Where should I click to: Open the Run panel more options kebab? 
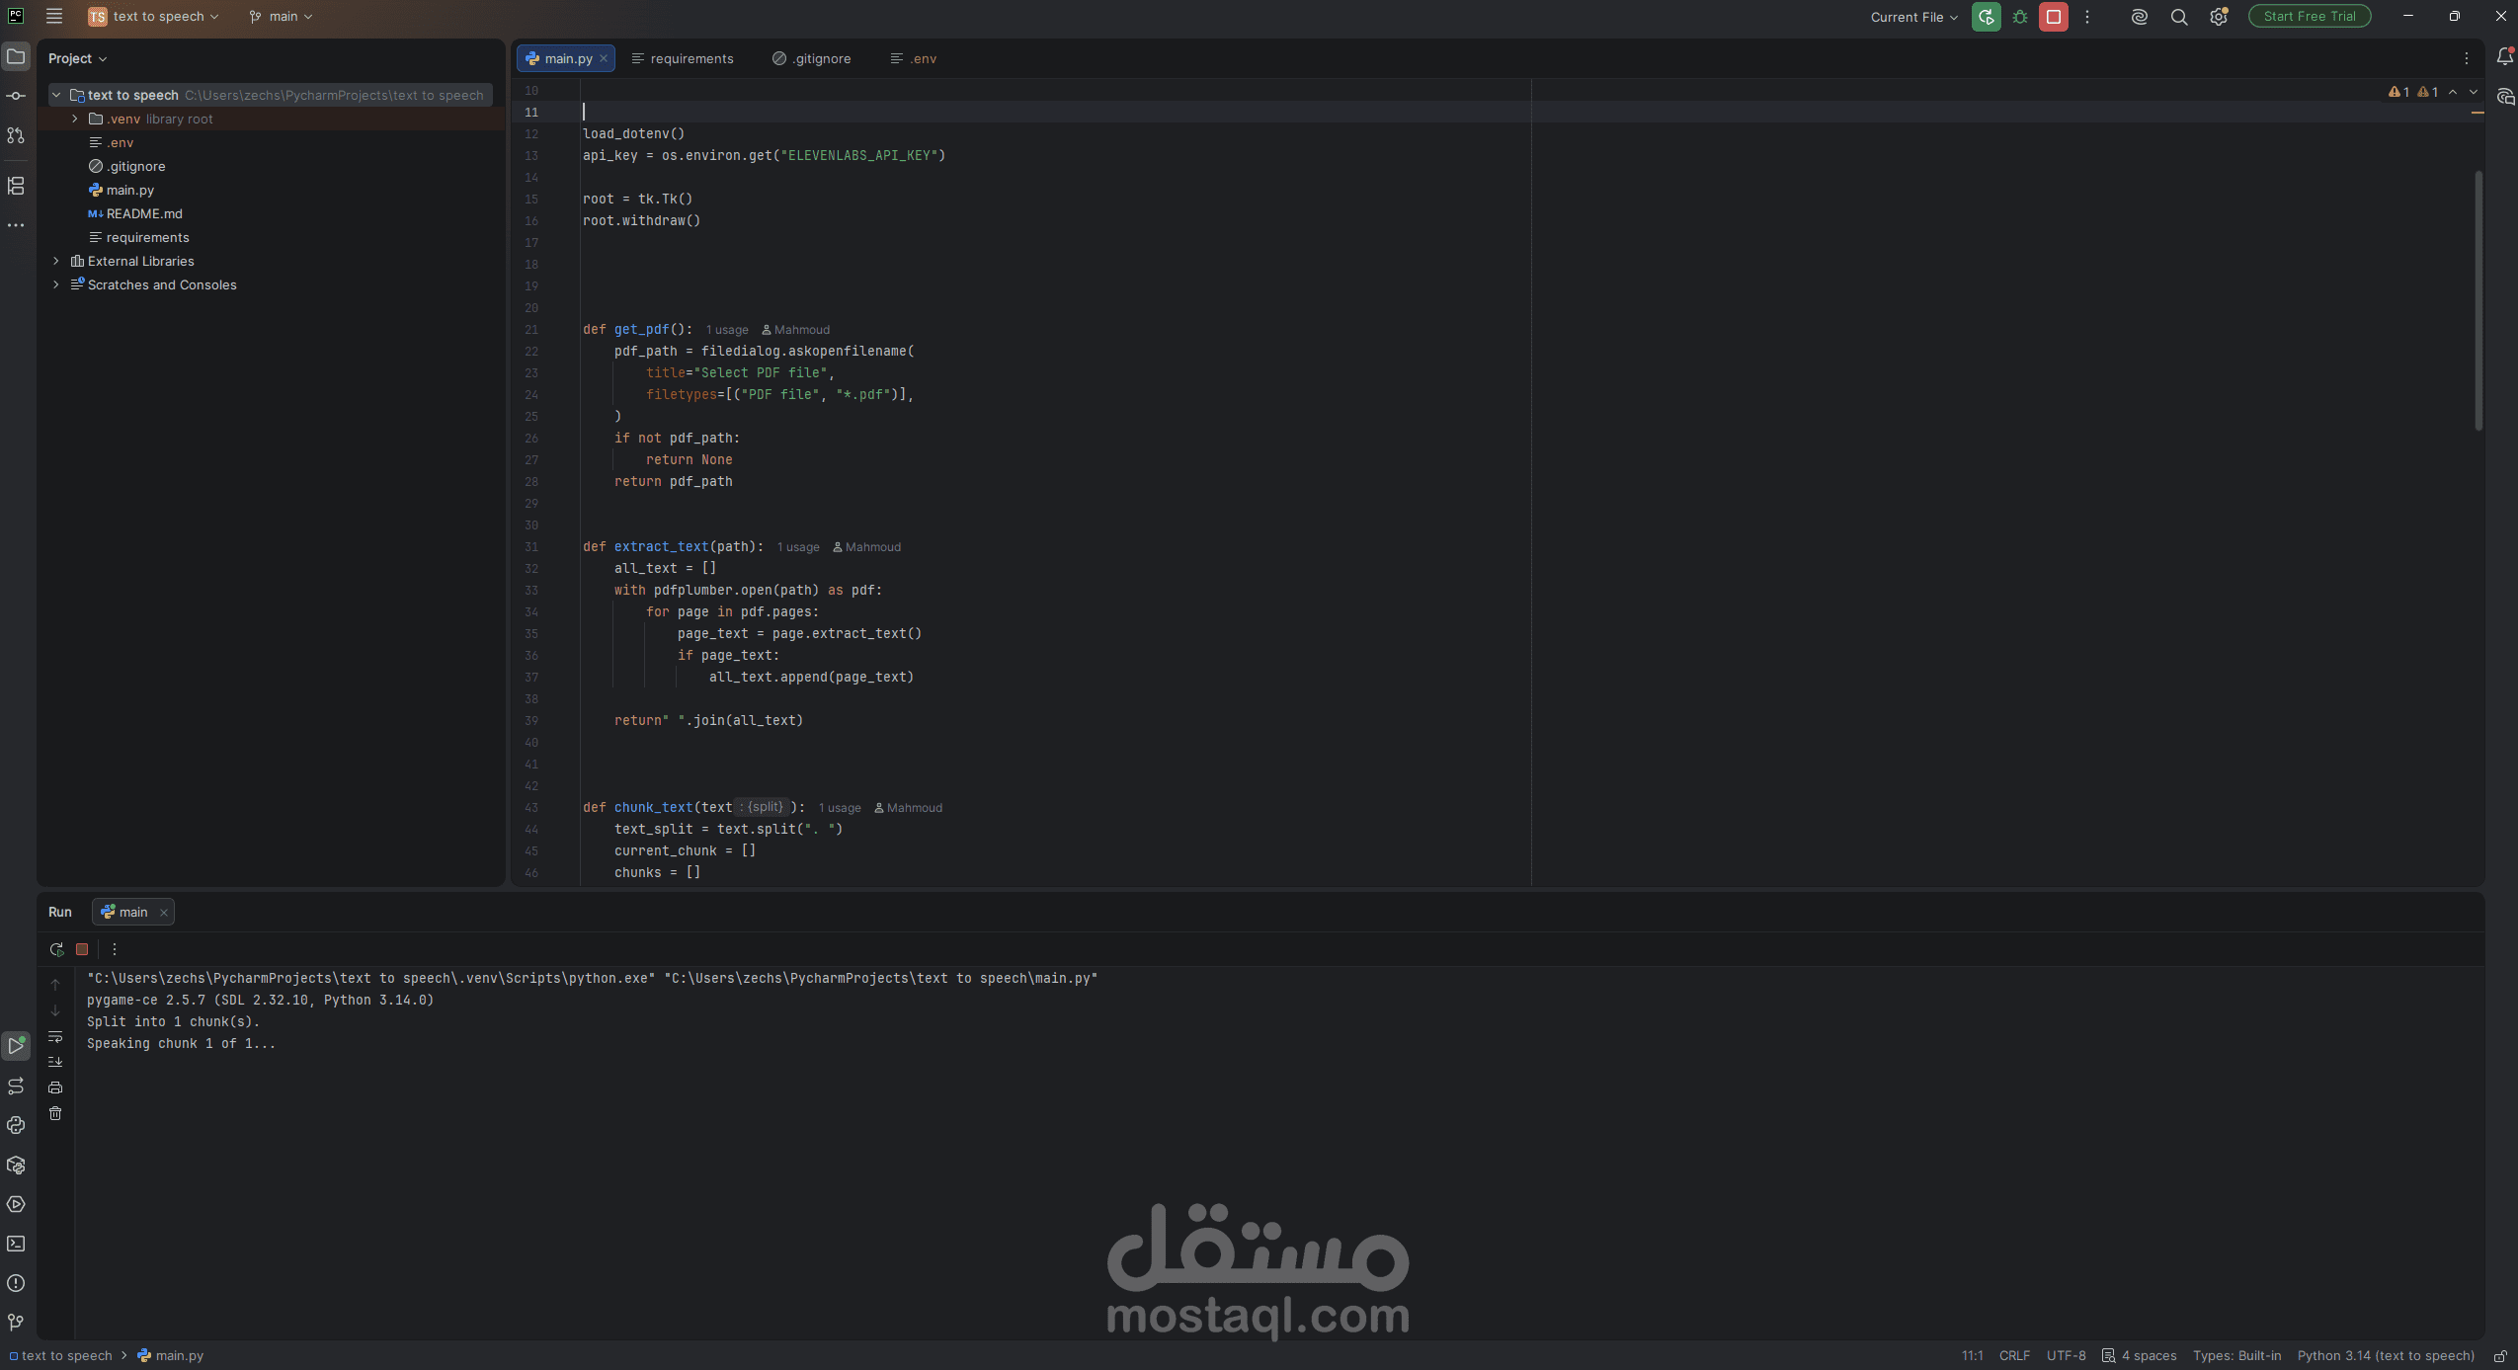tap(115, 949)
